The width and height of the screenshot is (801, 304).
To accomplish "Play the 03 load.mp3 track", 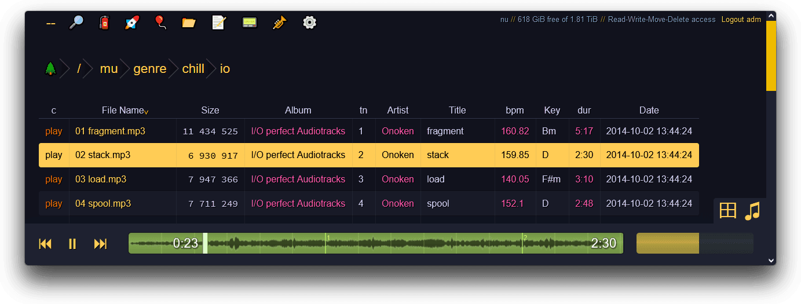I will (53, 180).
